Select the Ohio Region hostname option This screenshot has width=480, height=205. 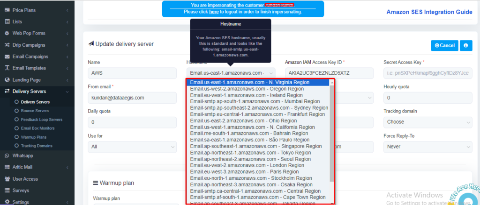click(258, 121)
